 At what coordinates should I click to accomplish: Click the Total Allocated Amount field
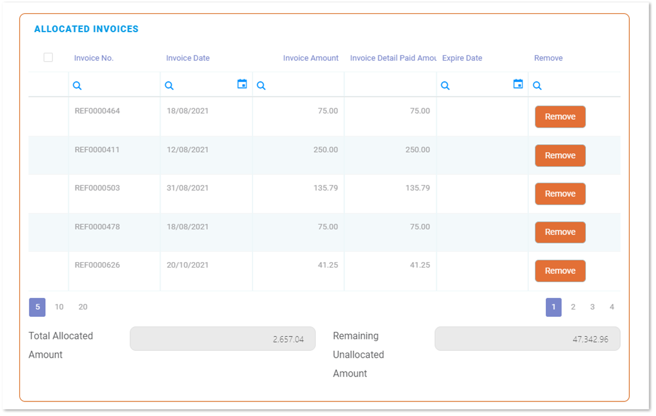point(223,339)
